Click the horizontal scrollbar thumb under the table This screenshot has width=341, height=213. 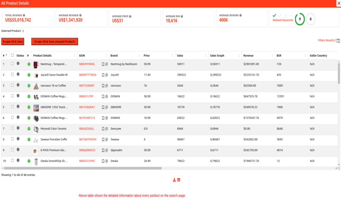[x=83, y=168]
